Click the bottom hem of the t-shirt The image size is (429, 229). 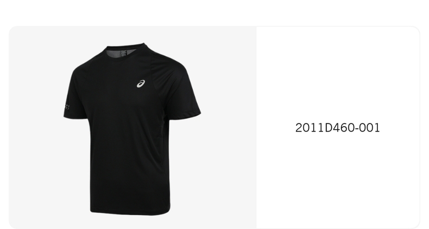pyautogui.click(x=130, y=212)
